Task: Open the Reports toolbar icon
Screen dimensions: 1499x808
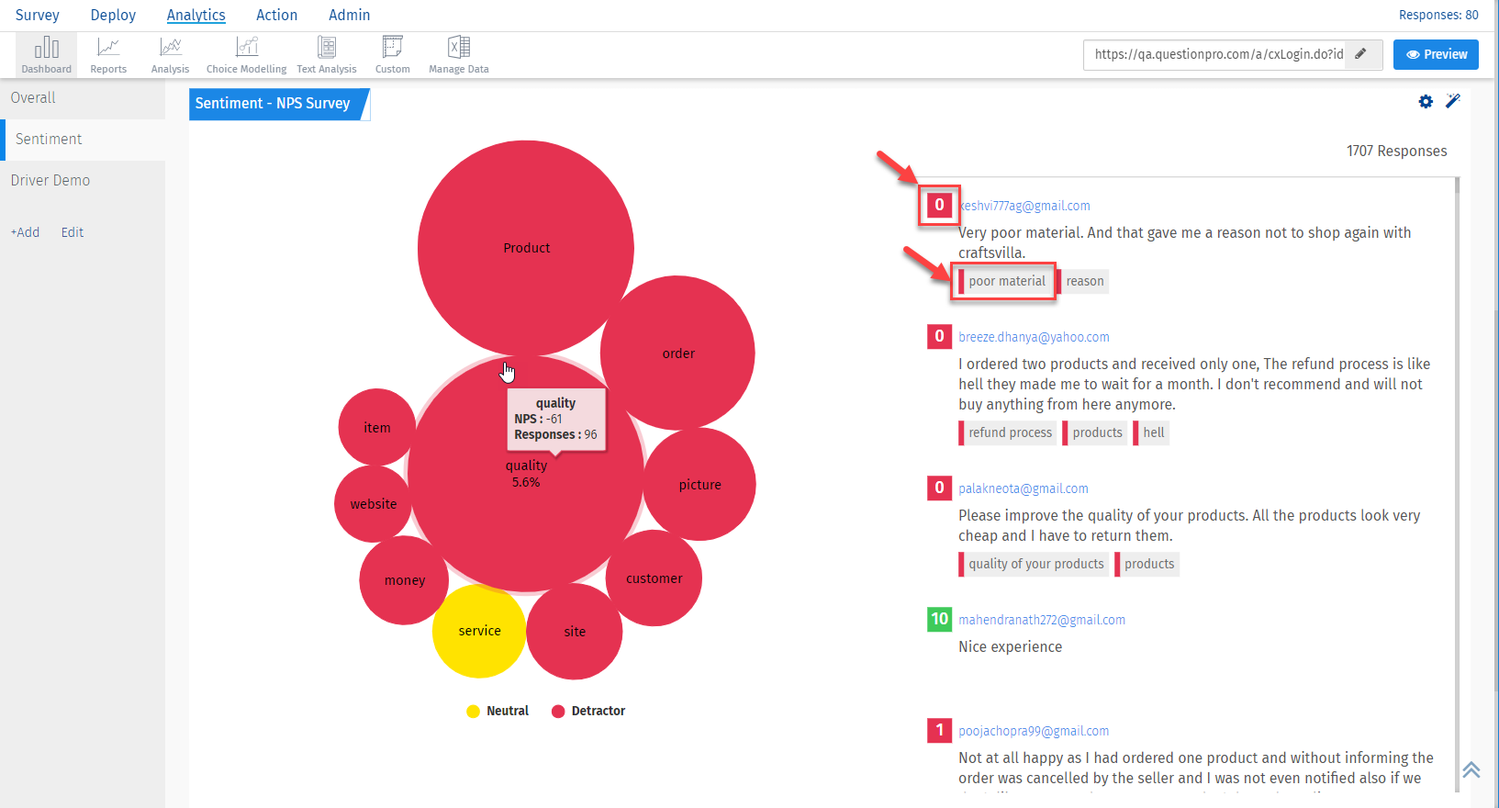Action: [108, 55]
